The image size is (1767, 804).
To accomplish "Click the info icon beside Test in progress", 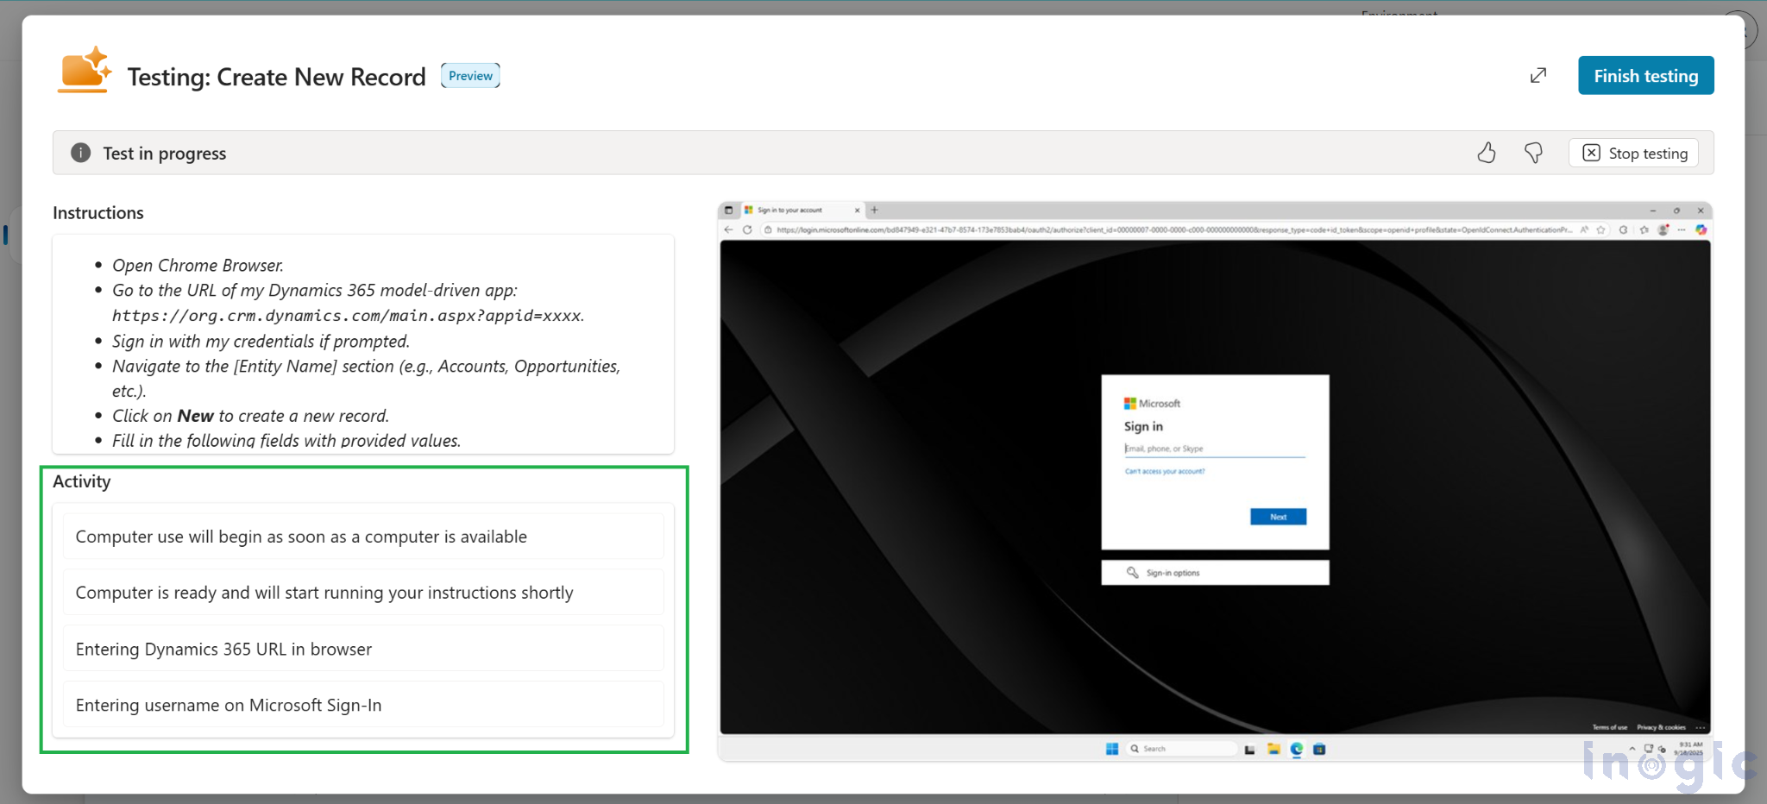I will (x=80, y=153).
